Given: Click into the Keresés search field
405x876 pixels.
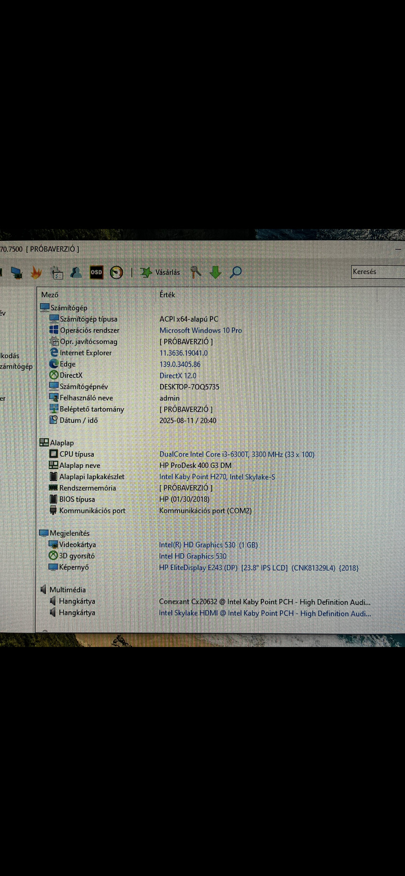Looking at the screenshot, I should 378,272.
